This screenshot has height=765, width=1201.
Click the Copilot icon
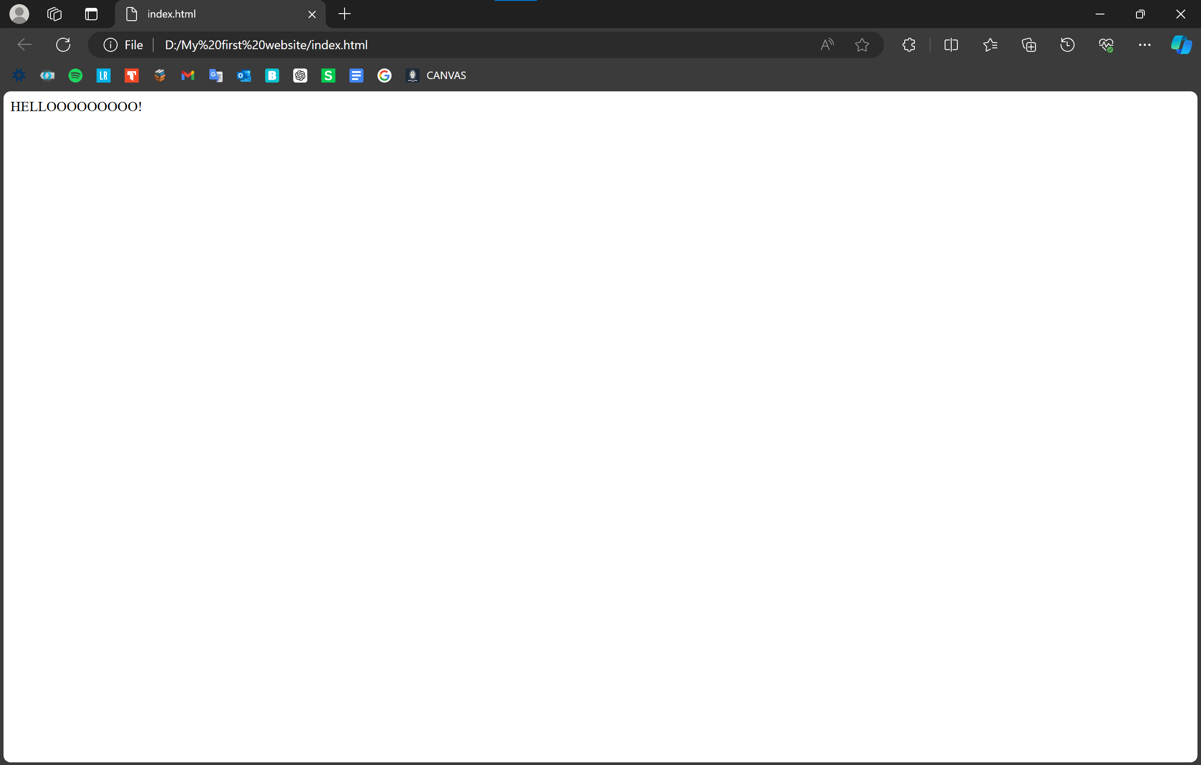point(1181,45)
